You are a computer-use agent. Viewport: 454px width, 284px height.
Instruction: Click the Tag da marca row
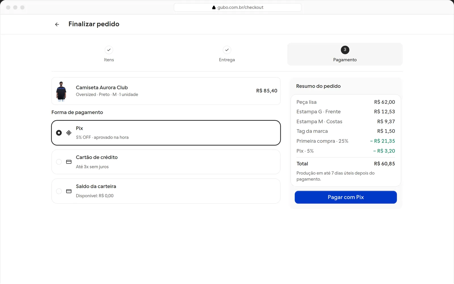346,131
